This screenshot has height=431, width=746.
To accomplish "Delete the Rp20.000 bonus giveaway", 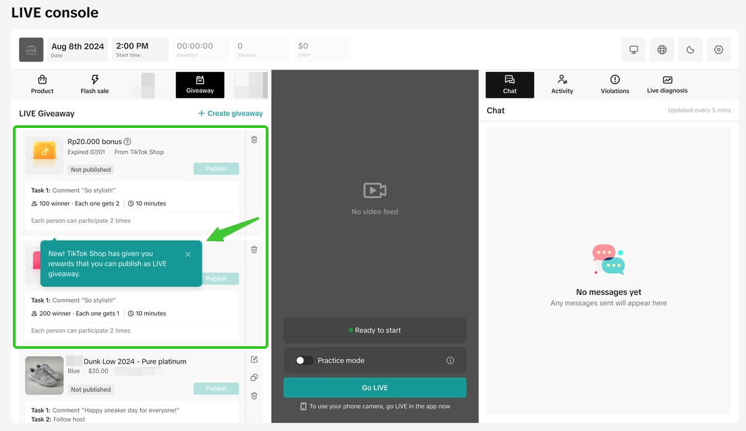I will [254, 140].
